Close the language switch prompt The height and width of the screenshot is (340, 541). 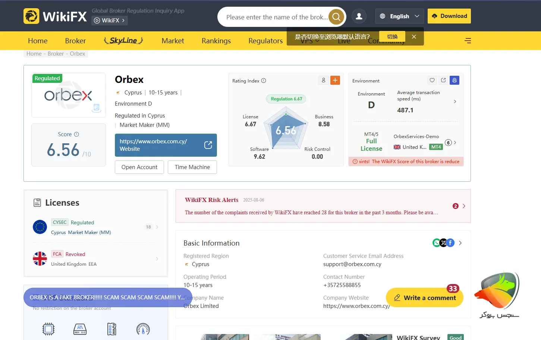(x=414, y=37)
